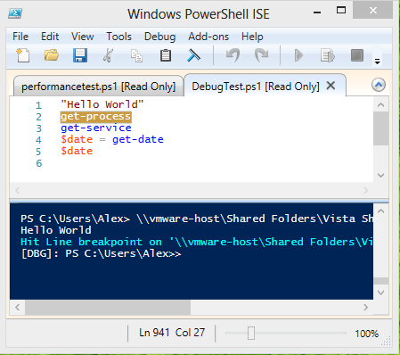Expand toolbar overflow options arrow
The image size is (400, 355).
click(377, 62)
